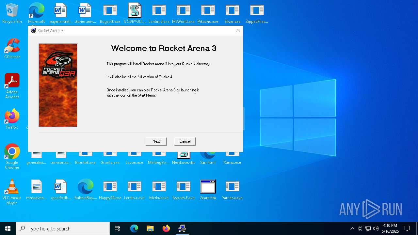Select Lentin.d.exe on the desktop
Viewport: 418px width, 235px height.
coord(159,14)
